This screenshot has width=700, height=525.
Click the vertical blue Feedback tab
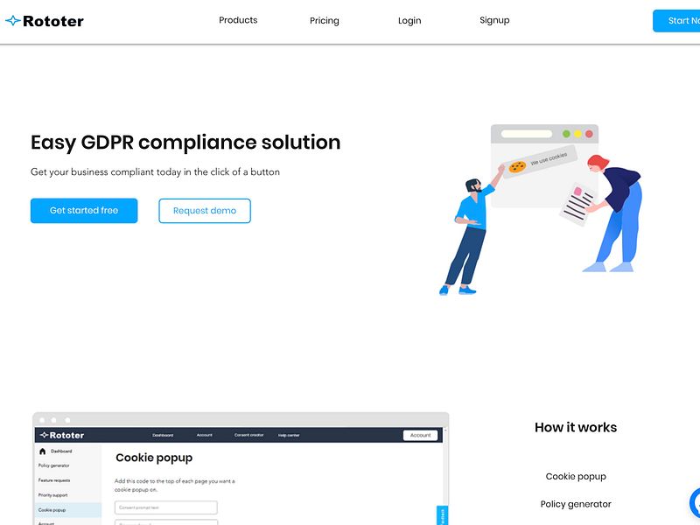pyautogui.click(x=442, y=515)
